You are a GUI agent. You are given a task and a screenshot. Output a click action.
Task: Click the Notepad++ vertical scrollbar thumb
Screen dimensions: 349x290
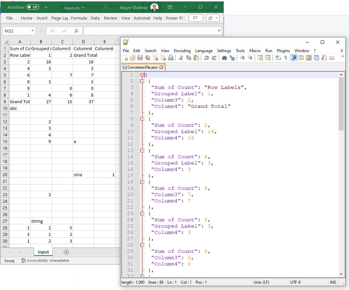coord(341,105)
